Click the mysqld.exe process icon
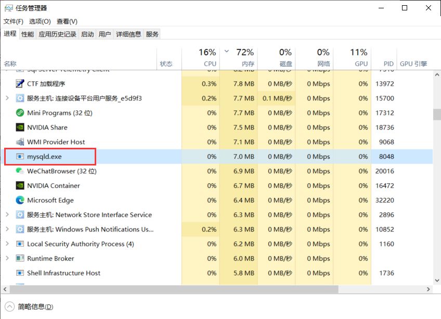The height and width of the screenshot is (319, 441). (x=20, y=157)
